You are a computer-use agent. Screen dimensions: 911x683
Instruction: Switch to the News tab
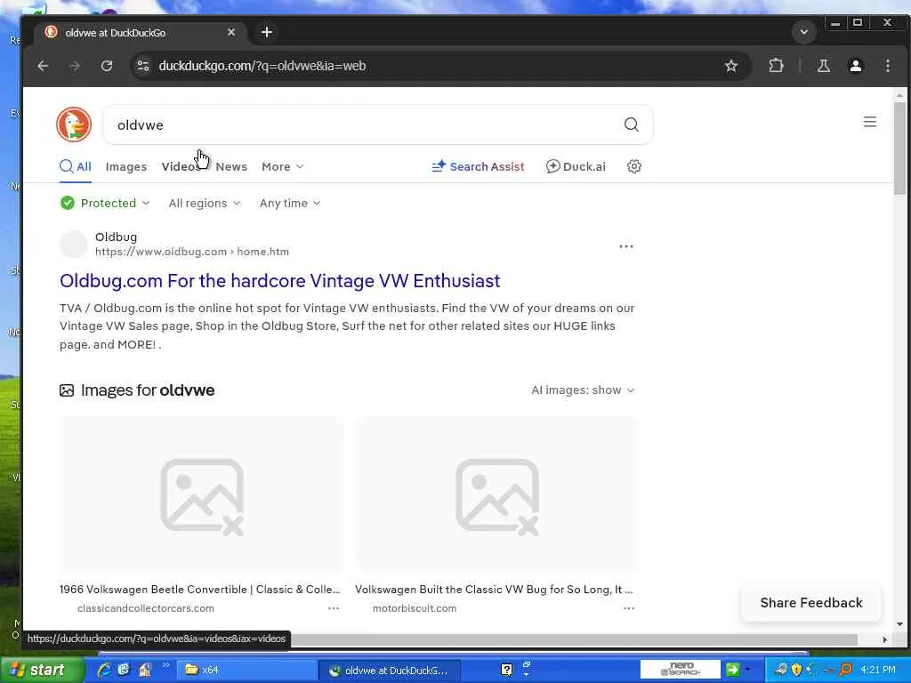[x=231, y=166]
